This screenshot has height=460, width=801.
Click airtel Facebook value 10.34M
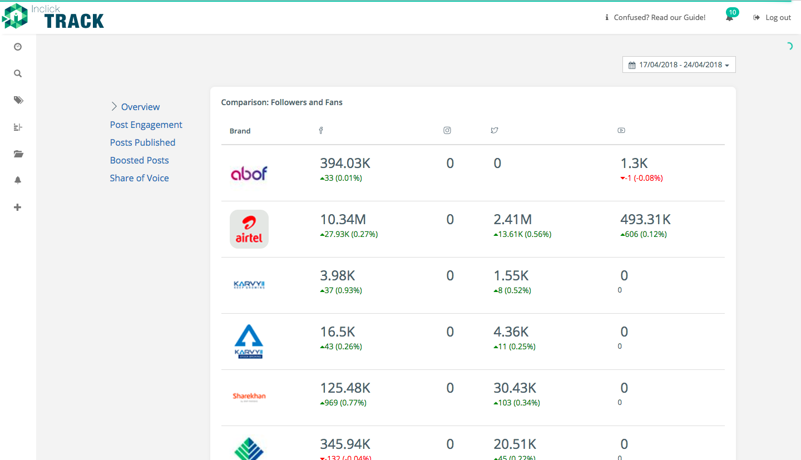point(343,219)
